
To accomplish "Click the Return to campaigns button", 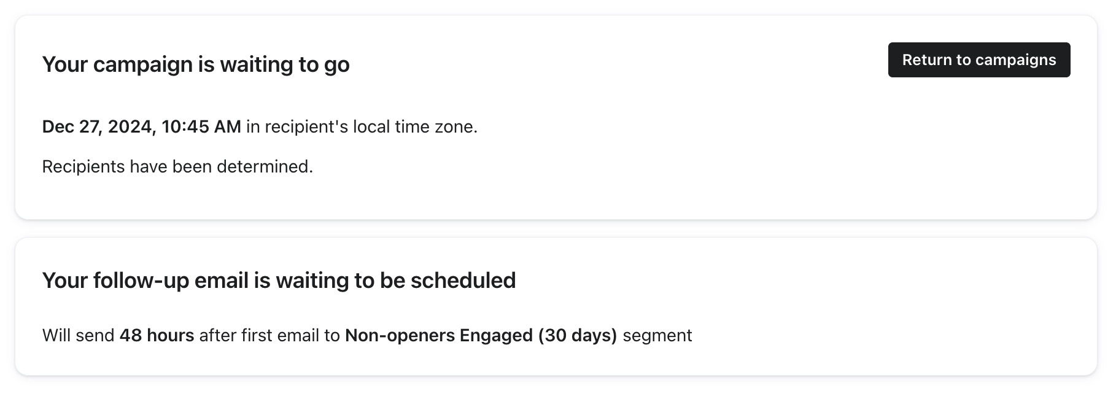I will (x=978, y=60).
